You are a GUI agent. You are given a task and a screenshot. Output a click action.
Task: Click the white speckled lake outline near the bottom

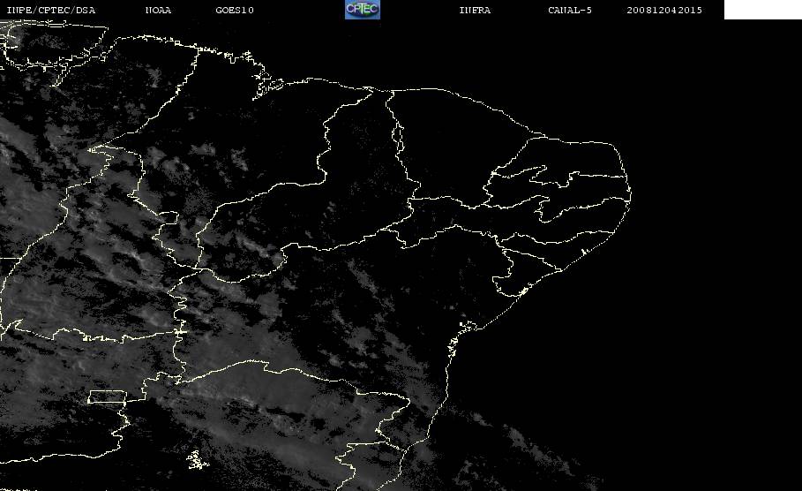198,460
